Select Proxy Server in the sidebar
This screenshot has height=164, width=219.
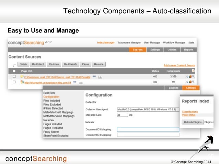click(51, 132)
